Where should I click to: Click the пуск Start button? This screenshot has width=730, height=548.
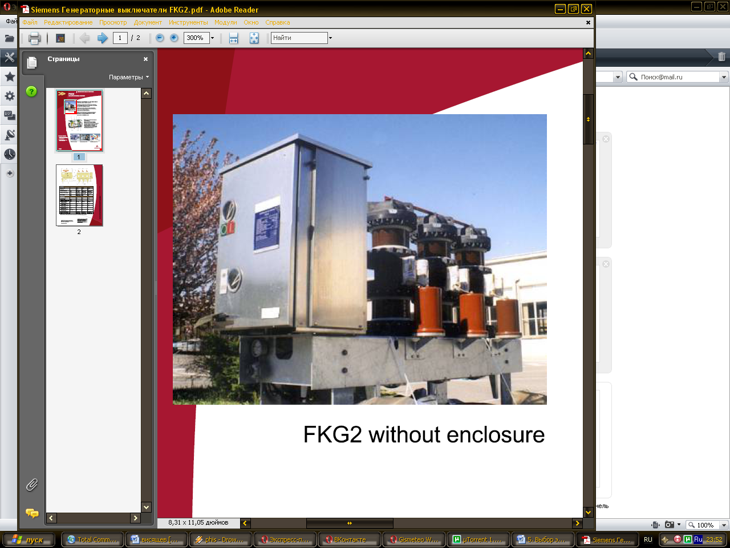coord(29,539)
